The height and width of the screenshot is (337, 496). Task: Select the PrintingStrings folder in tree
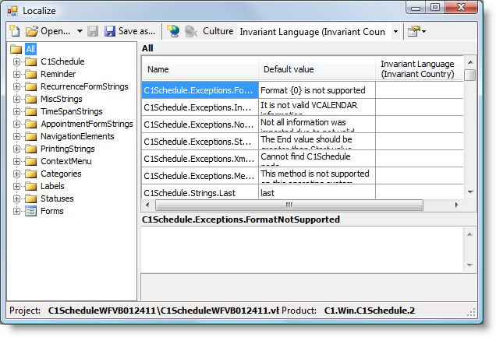[67, 149]
